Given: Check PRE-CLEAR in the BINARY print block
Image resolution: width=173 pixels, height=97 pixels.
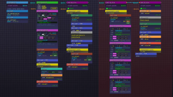Looking at the screenshot, I should (x=121, y=75).
